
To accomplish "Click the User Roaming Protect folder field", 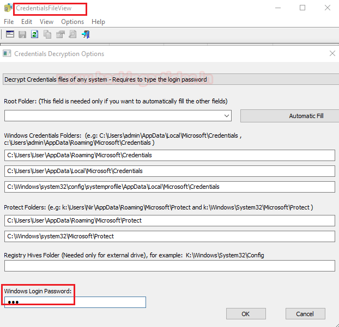I will 169,220.
